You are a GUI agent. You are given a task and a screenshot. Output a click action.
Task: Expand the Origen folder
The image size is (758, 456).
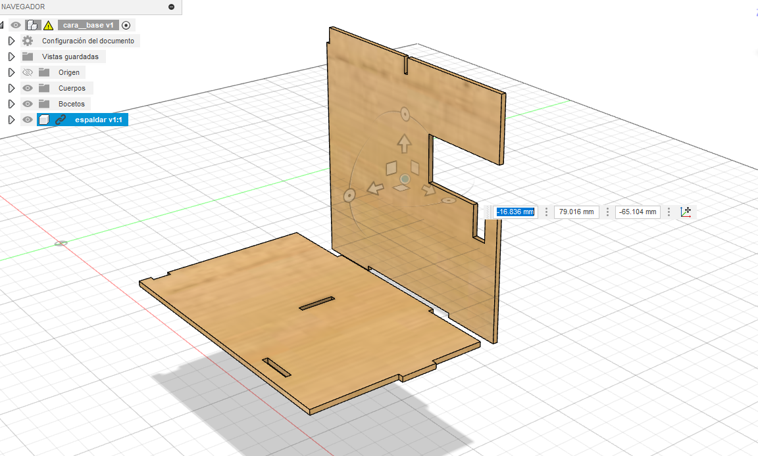pyautogui.click(x=12, y=72)
